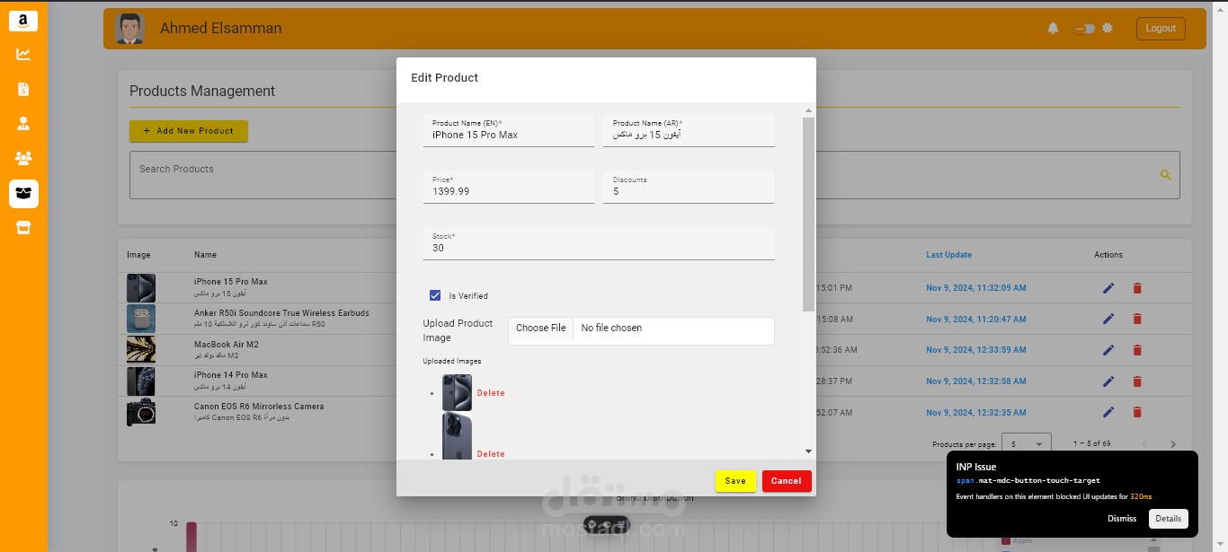This screenshot has height=552, width=1228.
Task: Click the Price input field
Action: pyautogui.click(x=509, y=187)
